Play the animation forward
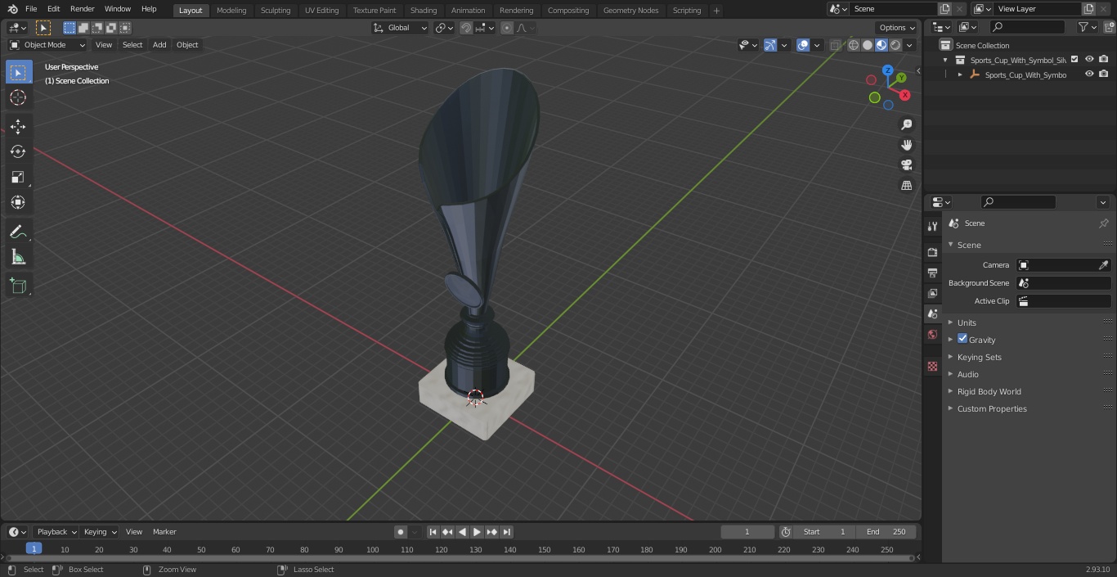This screenshot has height=577, width=1117. point(478,532)
